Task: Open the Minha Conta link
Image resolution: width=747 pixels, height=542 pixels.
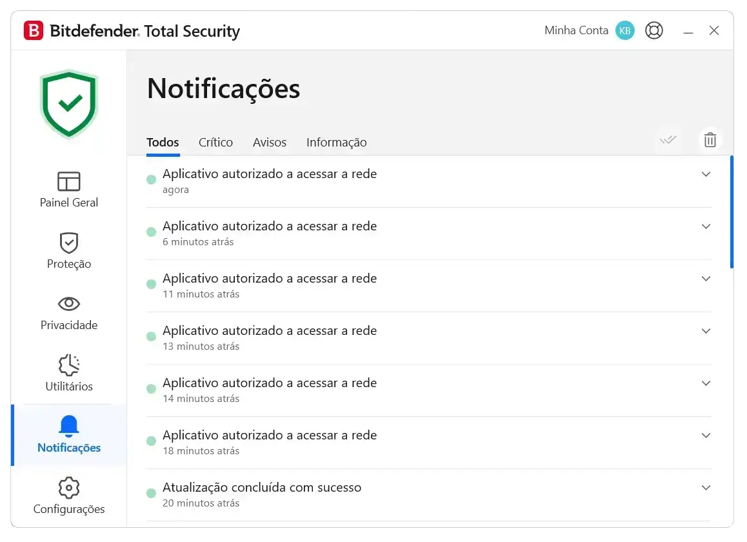Action: pos(576,30)
